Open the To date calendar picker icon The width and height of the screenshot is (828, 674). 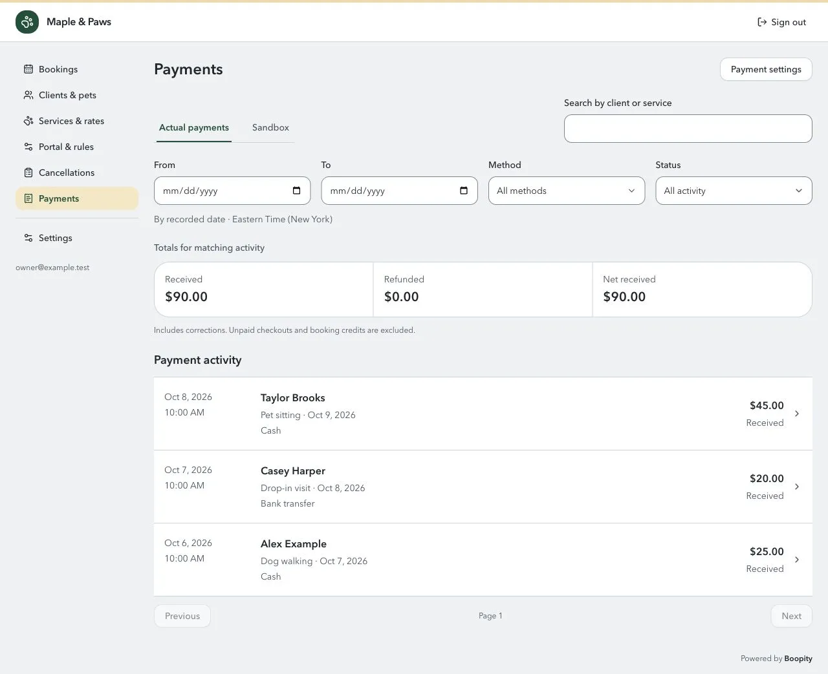click(x=464, y=191)
